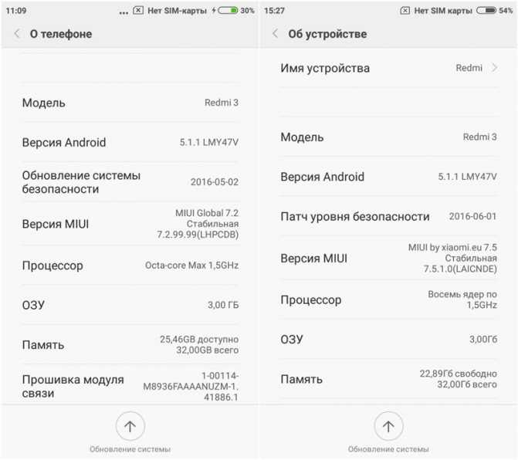This screenshot has width=518, height=460.
Task: Tap Патч уровня безопасности row
Action: pyautogui.click(x=388, y=217)
